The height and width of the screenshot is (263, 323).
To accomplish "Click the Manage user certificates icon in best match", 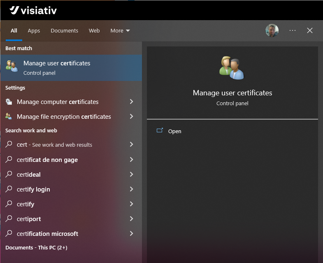I will (12, 66).
